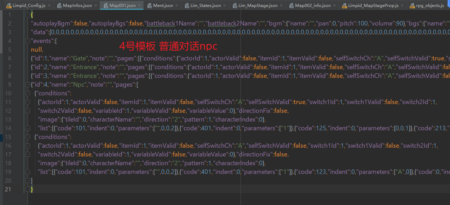Viewport: 450px width, 205px height.
Task: Click the "Gate" name value on line 6
Action: (x=80, y=58)
